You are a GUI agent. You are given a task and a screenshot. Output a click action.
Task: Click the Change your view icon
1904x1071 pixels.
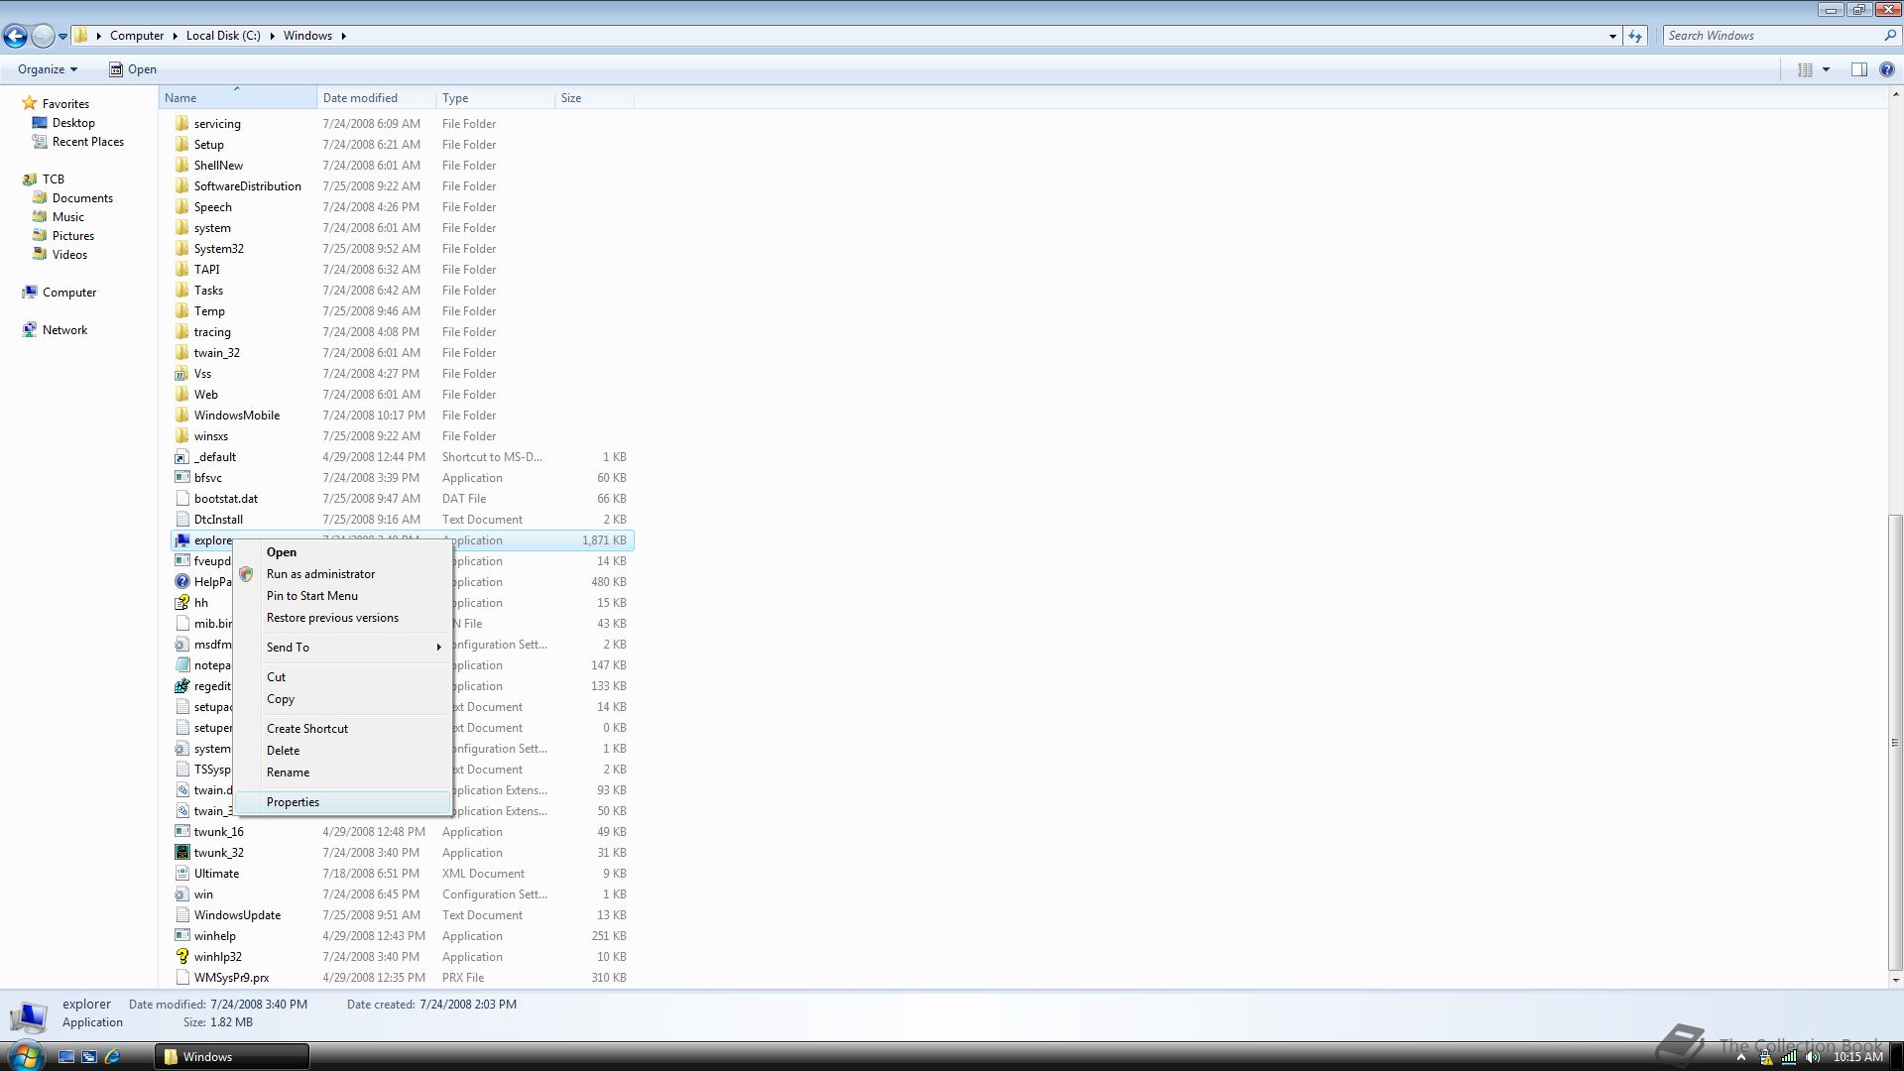[x=1805, y=69]
